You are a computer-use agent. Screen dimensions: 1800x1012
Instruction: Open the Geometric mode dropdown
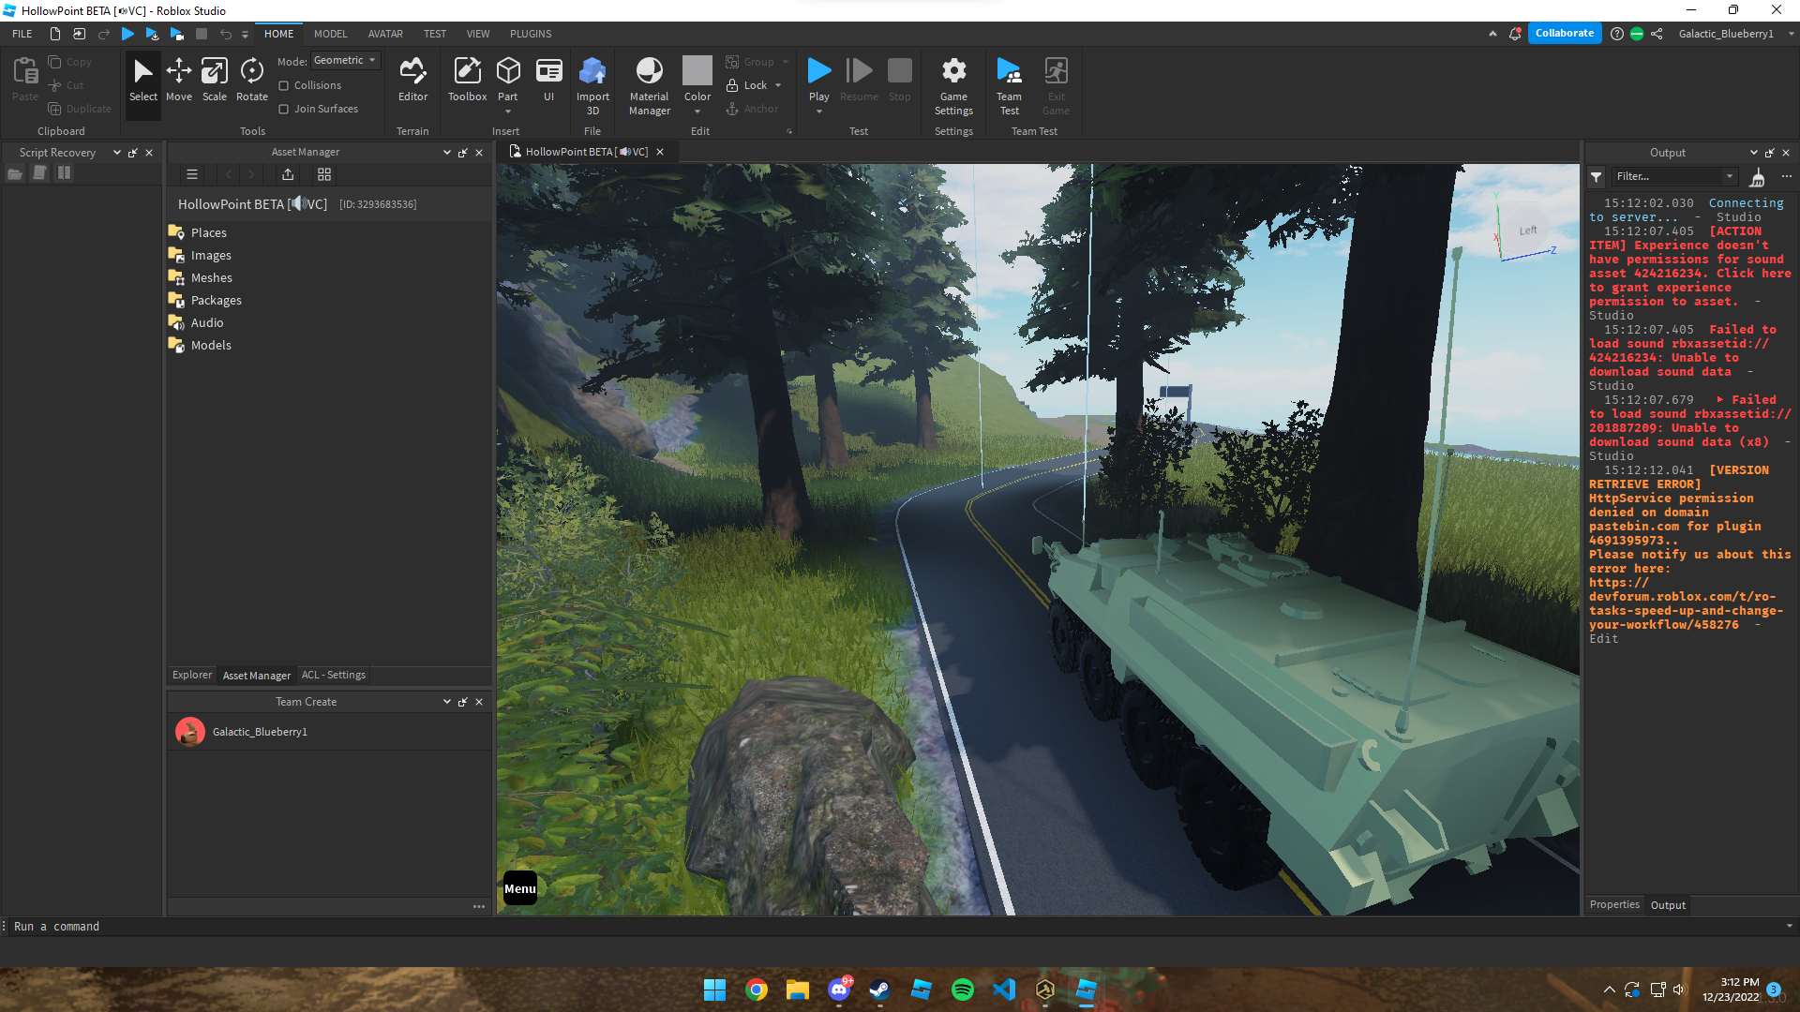[345, 60]
